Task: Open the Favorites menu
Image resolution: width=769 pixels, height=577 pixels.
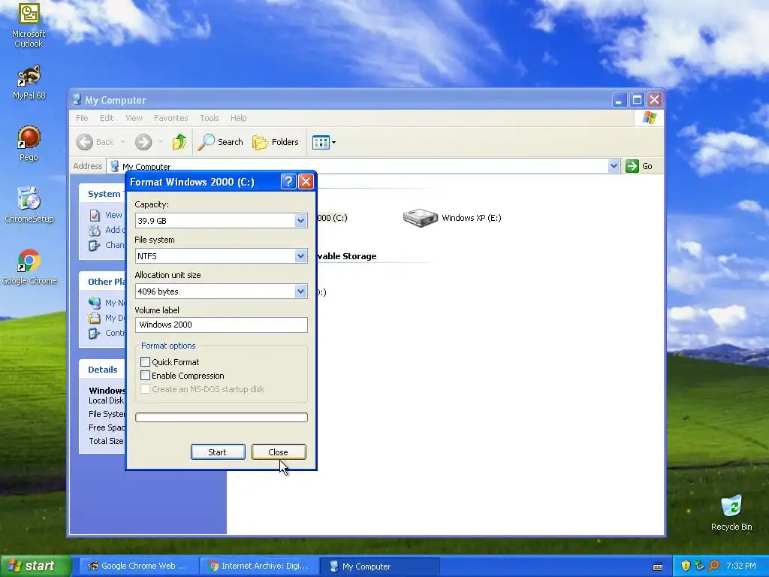Action: 170,118
